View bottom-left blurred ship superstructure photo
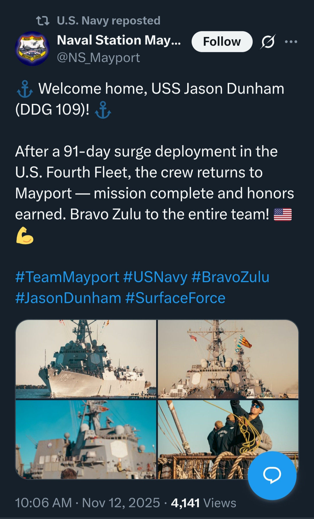The image size is (314, 519). [x=86, y=439]
